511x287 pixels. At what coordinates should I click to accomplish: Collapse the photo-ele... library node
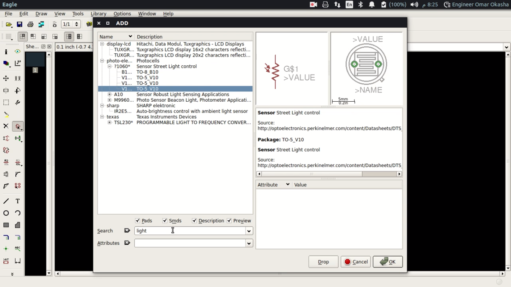[102, 61]
